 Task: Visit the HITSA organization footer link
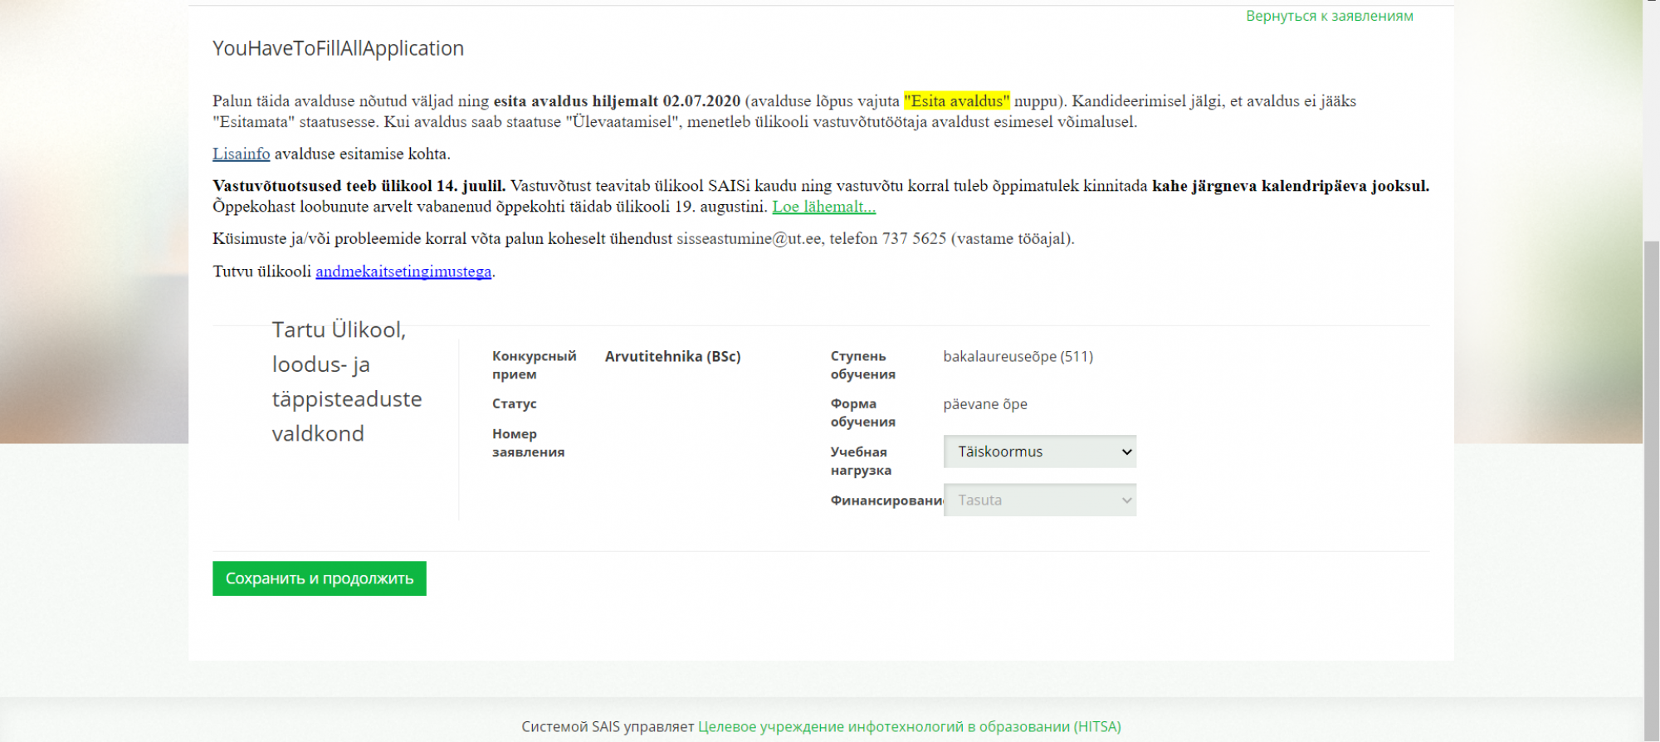point(909,726)
